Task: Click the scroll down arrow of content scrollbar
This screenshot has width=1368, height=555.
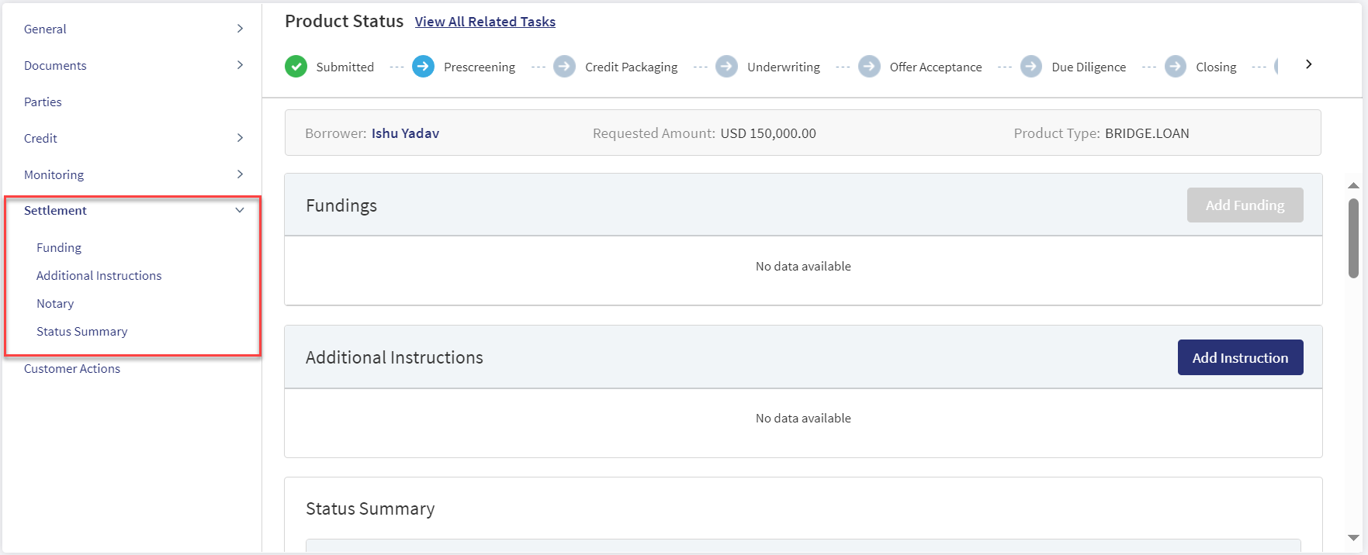Action: pyautogui.click(x=1353, y=537)
